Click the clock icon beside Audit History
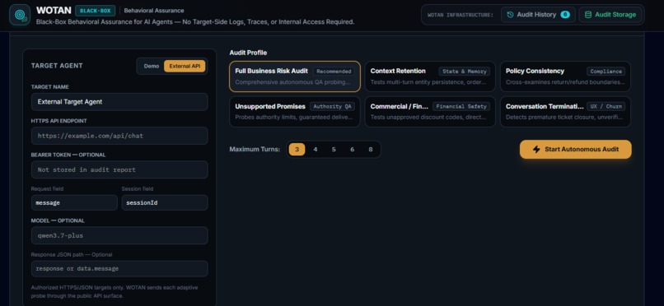This screenshot has height=306, width=664. (510, 15)
